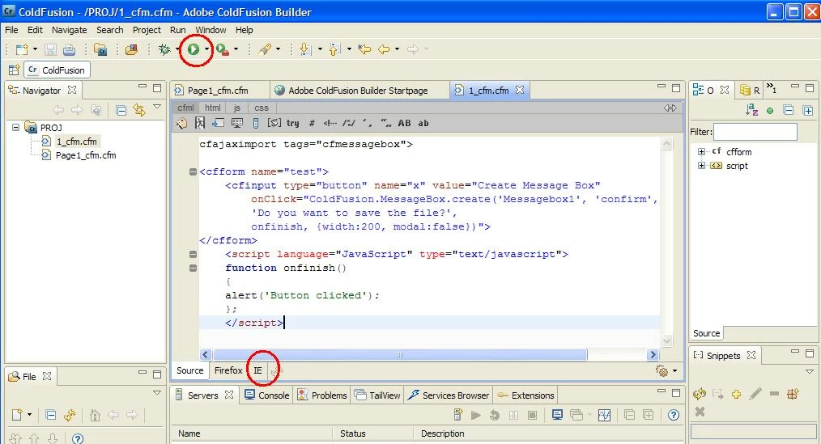Open the TailView tab
Screen dimensions: 821x444
377,395
